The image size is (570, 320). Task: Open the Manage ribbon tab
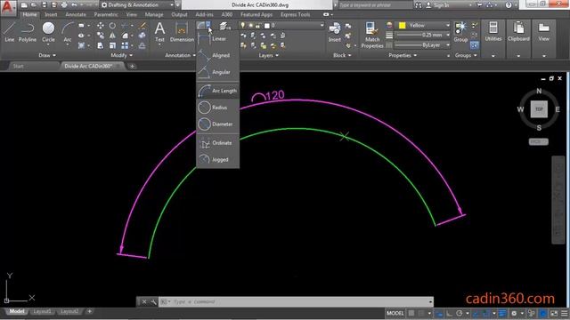(154, 14)
